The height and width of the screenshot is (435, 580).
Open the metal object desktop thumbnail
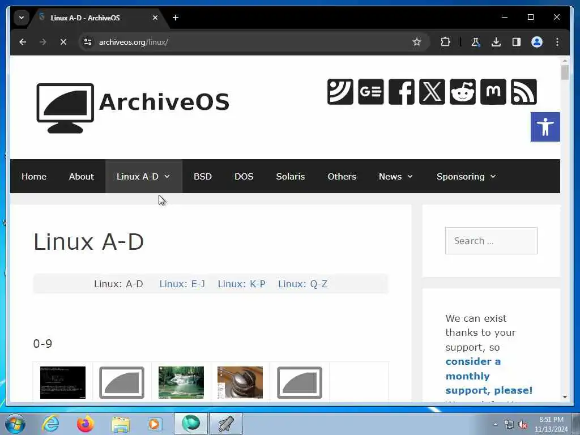[x=240, y=382]
